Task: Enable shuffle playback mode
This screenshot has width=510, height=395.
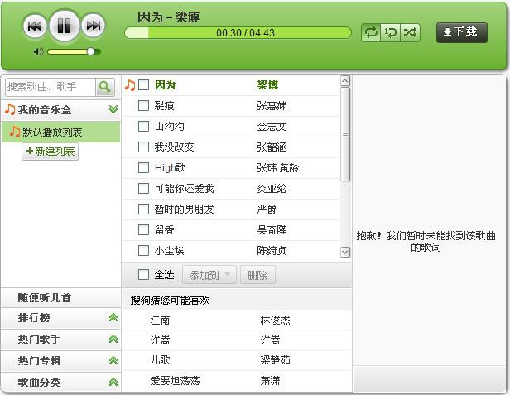Action: [x=410, y=32]
